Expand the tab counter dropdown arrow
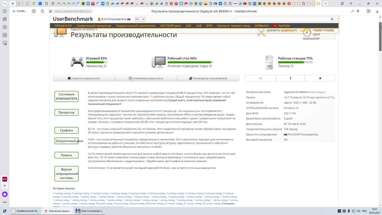 [x=19, y=4]
